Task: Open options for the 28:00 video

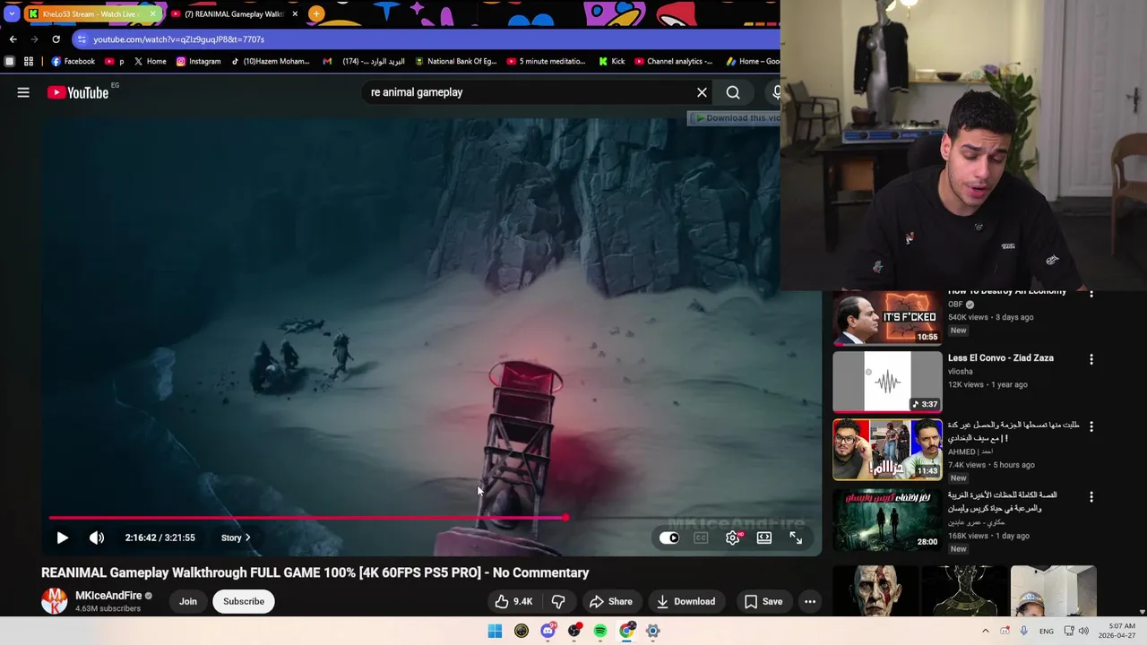Action: pos(1091,497)
